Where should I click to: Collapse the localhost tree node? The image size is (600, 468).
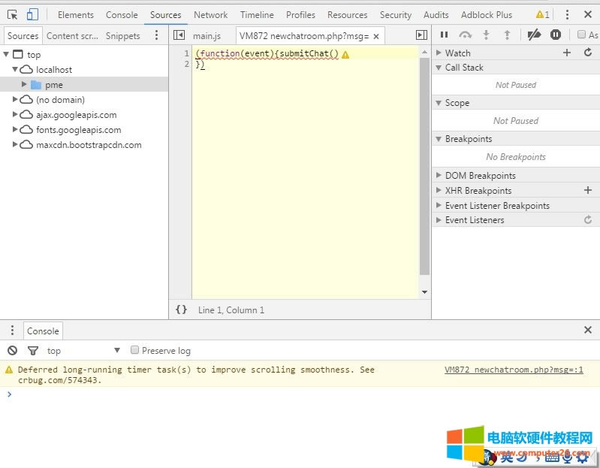[x=15, y=69]
